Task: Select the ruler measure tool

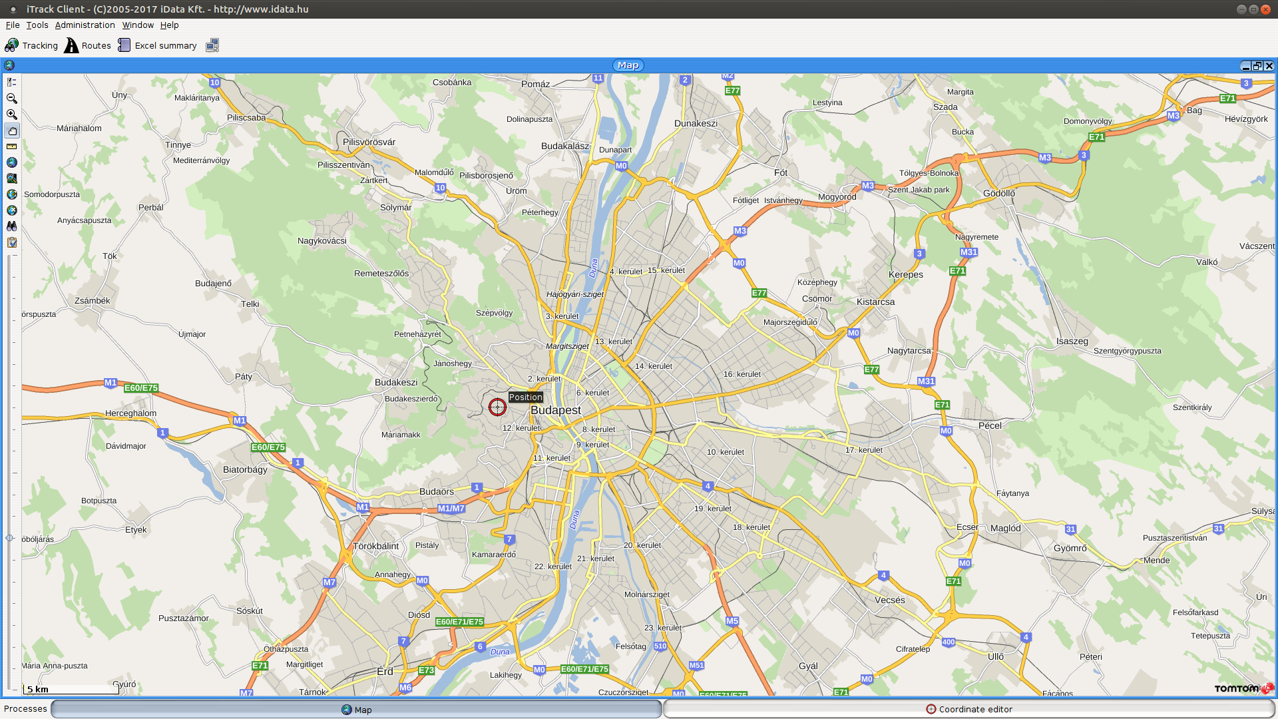Action: tap(11, 146)
